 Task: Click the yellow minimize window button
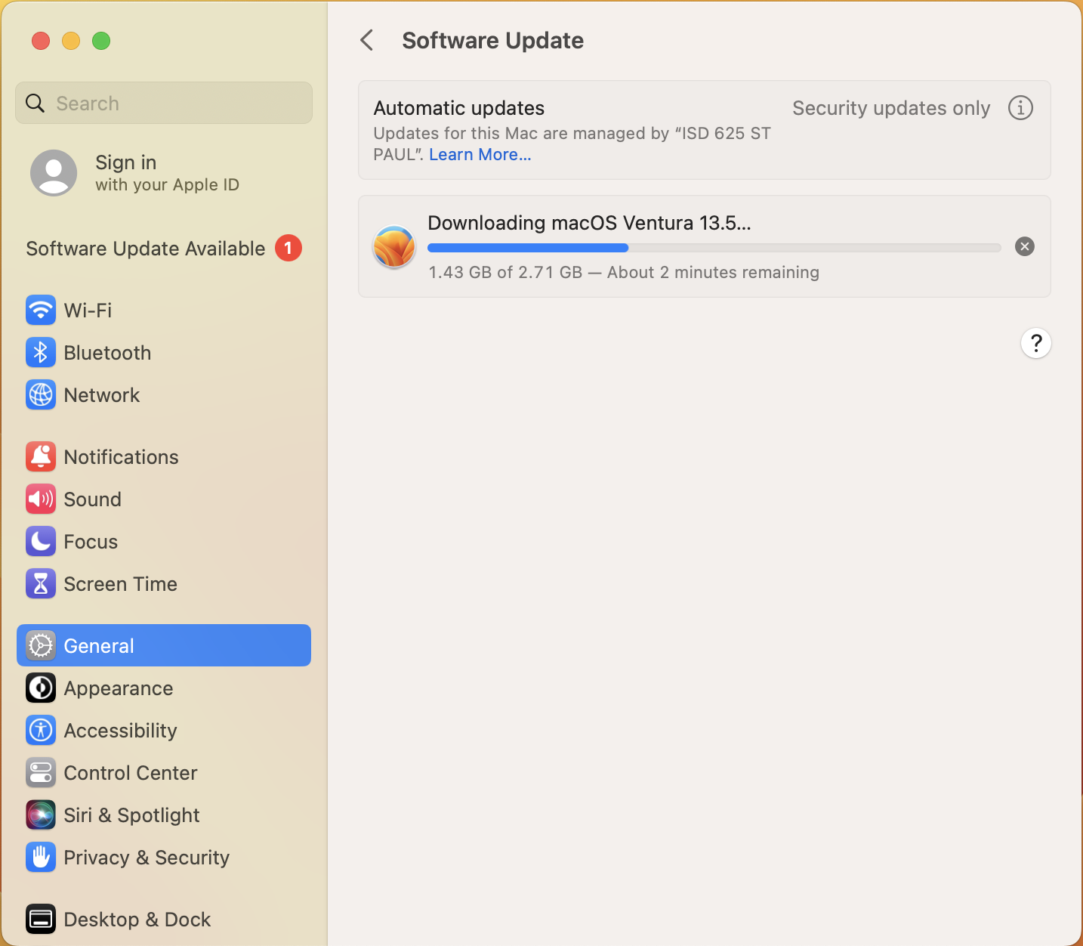[71, 41]
